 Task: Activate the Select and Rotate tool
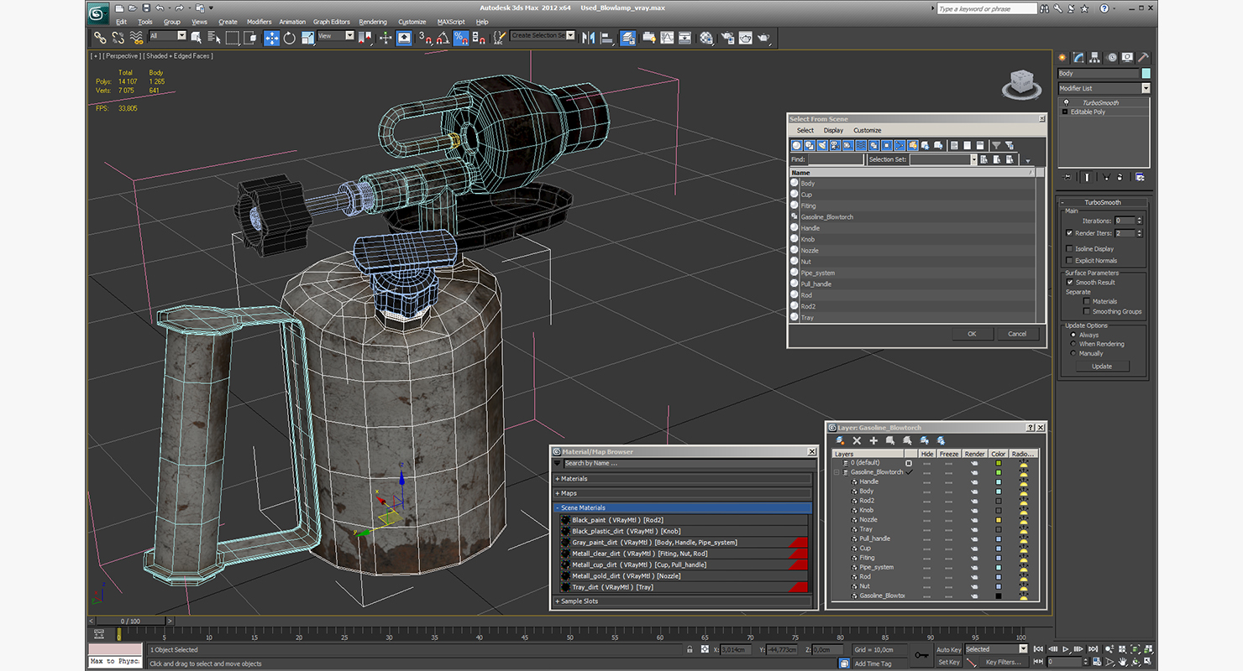click(290, 38)
